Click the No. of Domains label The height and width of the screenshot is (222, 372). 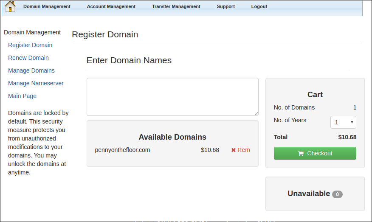(x=294, y=108)
